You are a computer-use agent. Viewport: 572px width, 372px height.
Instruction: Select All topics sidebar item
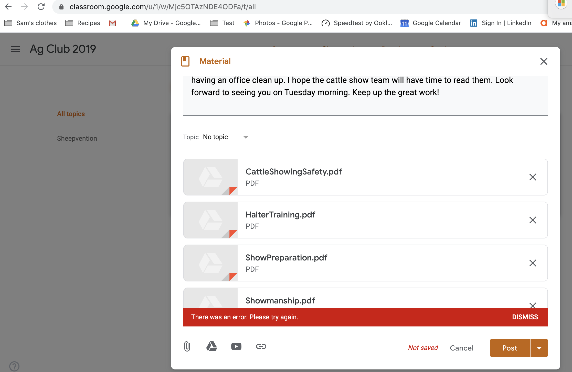coord(70,113)
